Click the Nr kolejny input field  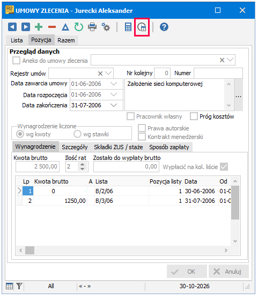162,73
